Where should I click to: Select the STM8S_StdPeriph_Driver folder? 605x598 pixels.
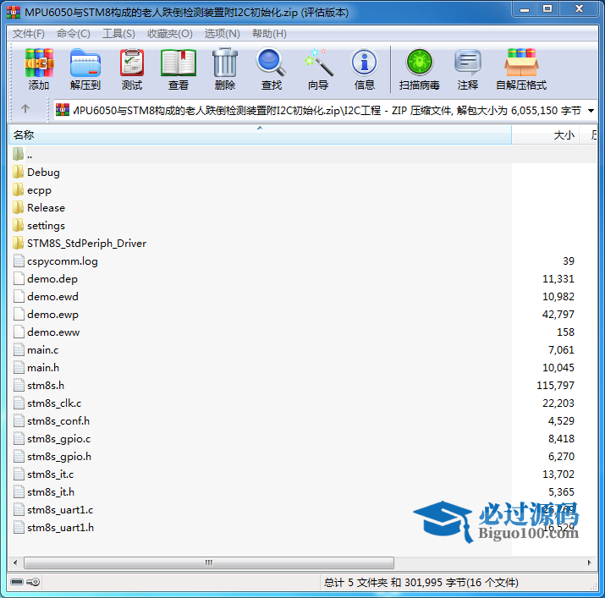click(x=86, y=244)
